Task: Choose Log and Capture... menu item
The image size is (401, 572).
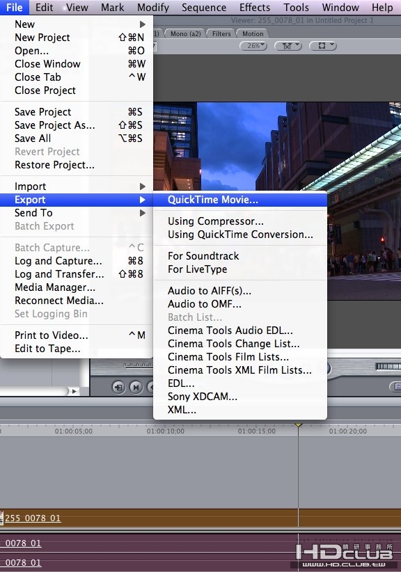Action: [77, 261]
